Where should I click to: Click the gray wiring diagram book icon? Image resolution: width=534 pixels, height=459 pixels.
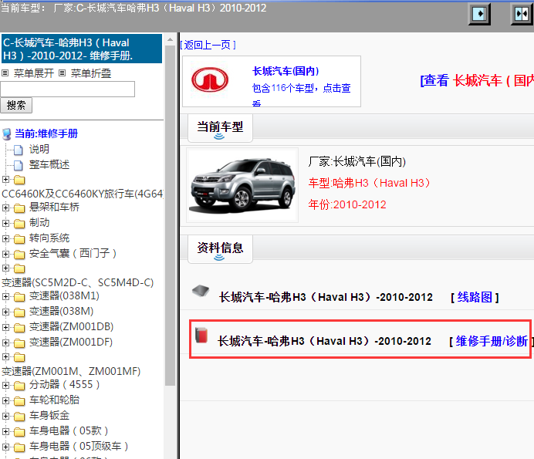click(201, 291)
